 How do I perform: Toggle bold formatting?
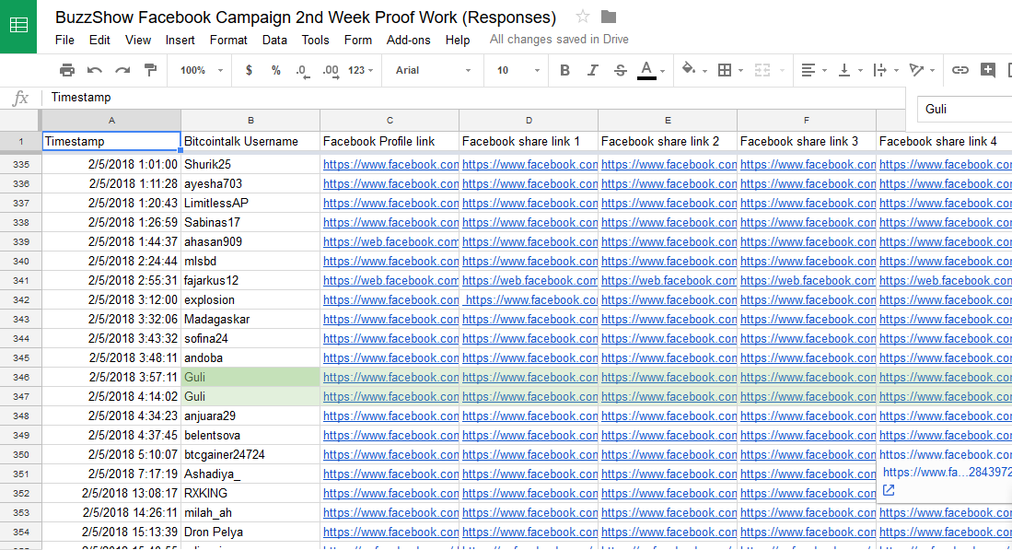coord(564,70)
